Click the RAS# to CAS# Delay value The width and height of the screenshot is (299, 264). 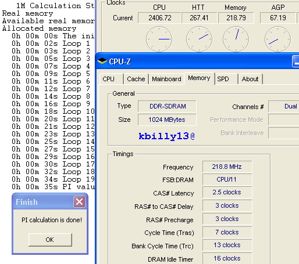pos(227,205)
